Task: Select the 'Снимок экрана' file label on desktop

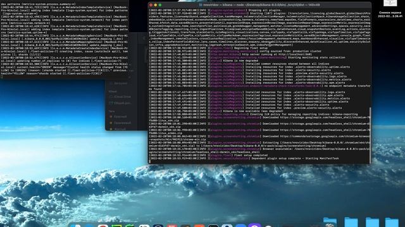Action: pos(390,14)
